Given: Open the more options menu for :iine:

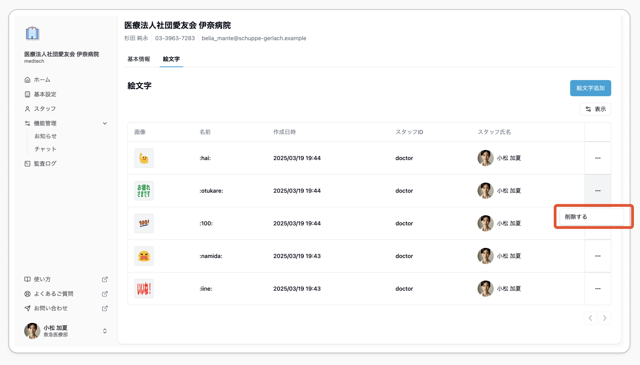Looking at the screenshot, I should (598, 289).
